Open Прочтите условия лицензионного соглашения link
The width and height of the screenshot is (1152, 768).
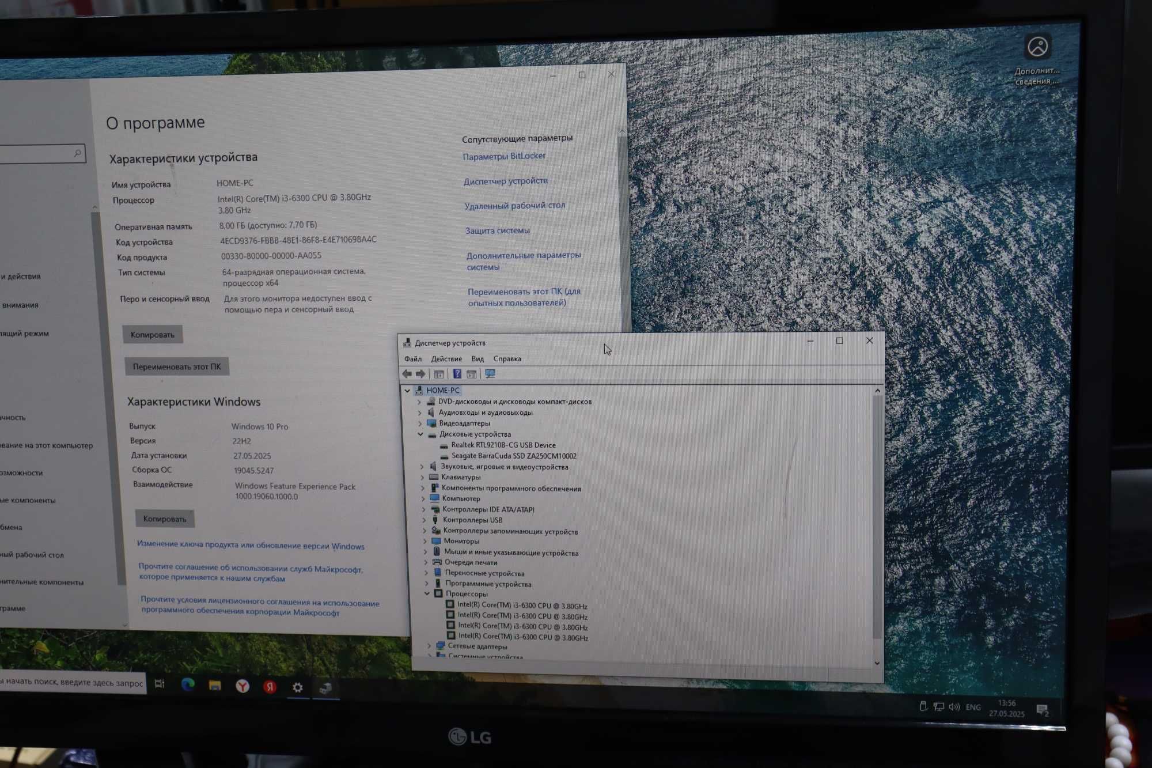click(x=260, y=607)
